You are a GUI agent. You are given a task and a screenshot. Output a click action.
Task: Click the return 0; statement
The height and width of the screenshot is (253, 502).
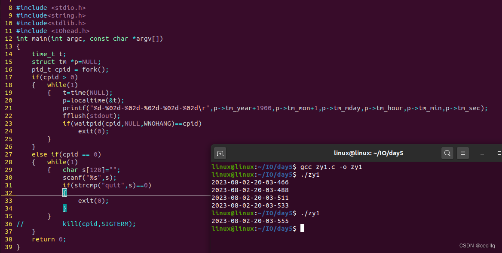point(49,239)
